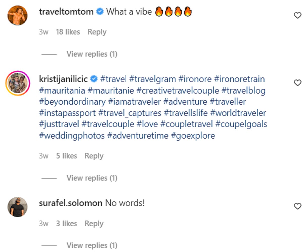
Task: Open the traveltomtom username link
Action: (x=66, y=12)
